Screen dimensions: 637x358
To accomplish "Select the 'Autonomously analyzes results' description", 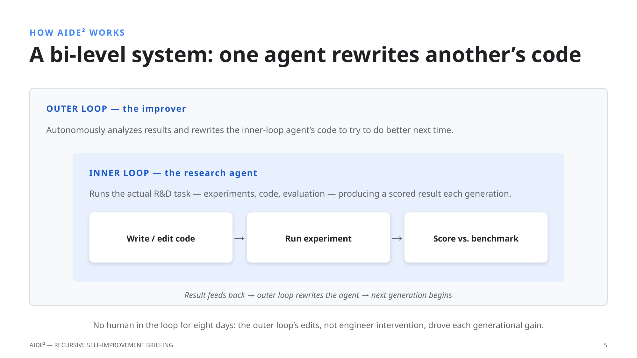I will pyautogui.click(x=250, y=130).
